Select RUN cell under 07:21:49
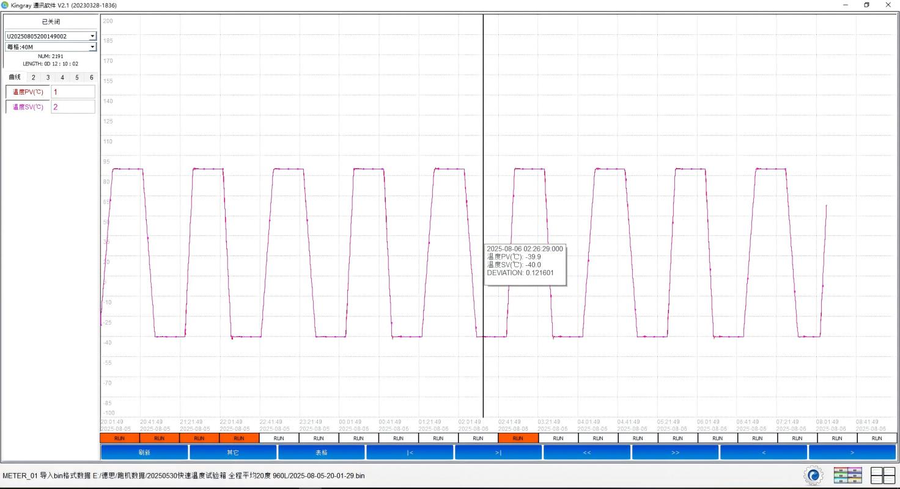The height and width of the screenshot is (489, 900). pos(797,438)
